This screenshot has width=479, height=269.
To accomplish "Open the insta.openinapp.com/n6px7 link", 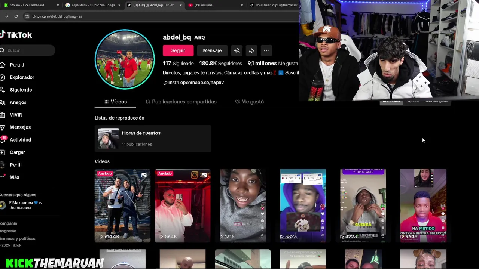I will click(196, 83).
